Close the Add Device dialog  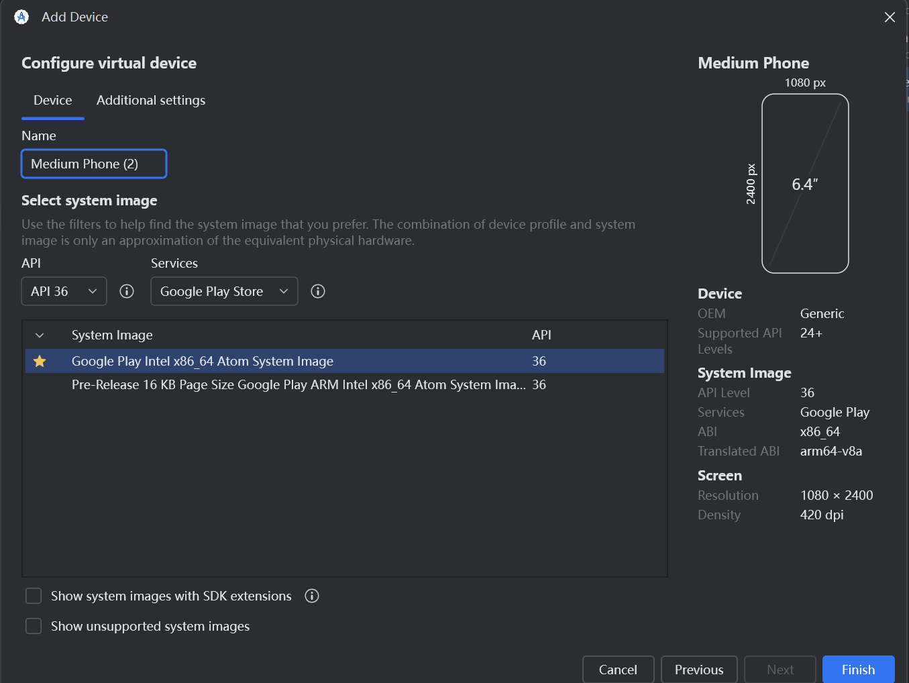[890, 17]
